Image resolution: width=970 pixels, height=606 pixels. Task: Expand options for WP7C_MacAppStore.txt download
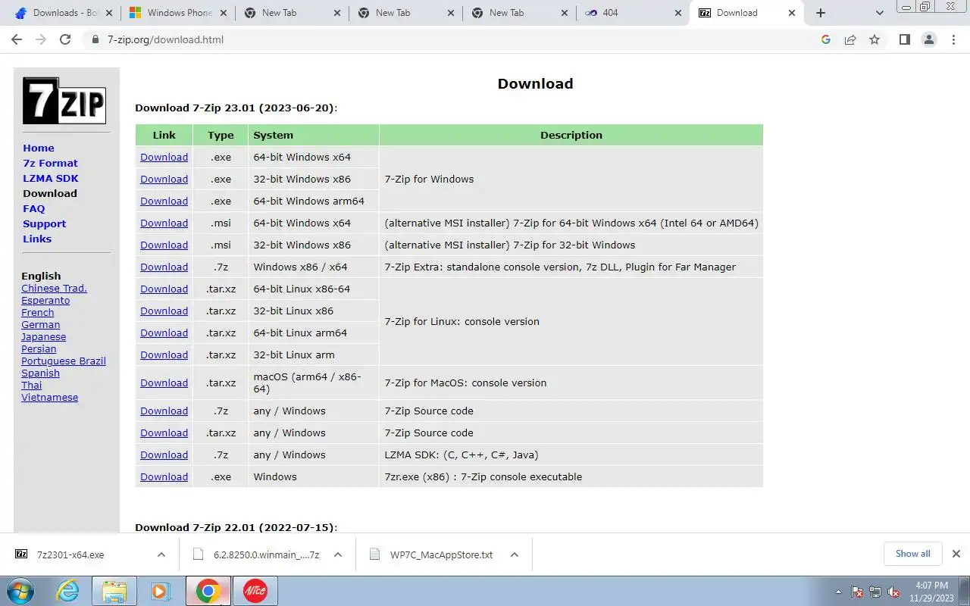[515, 554]
